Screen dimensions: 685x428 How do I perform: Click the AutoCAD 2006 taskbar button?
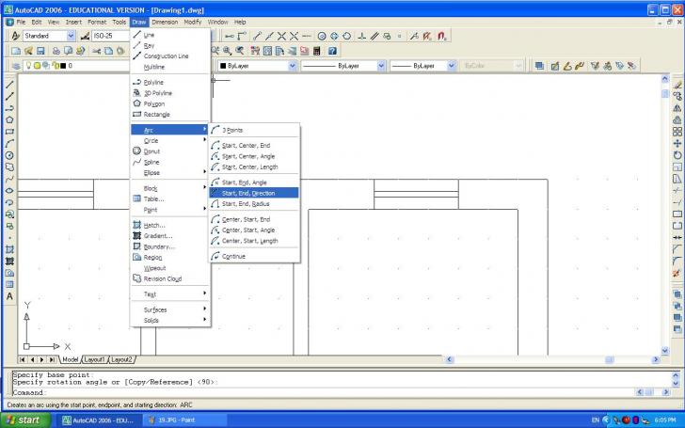100,420
